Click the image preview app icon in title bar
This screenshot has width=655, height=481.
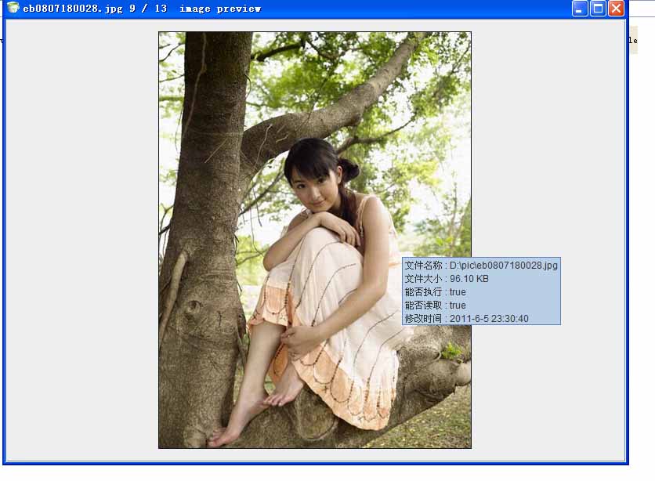(x=13, y=8)
